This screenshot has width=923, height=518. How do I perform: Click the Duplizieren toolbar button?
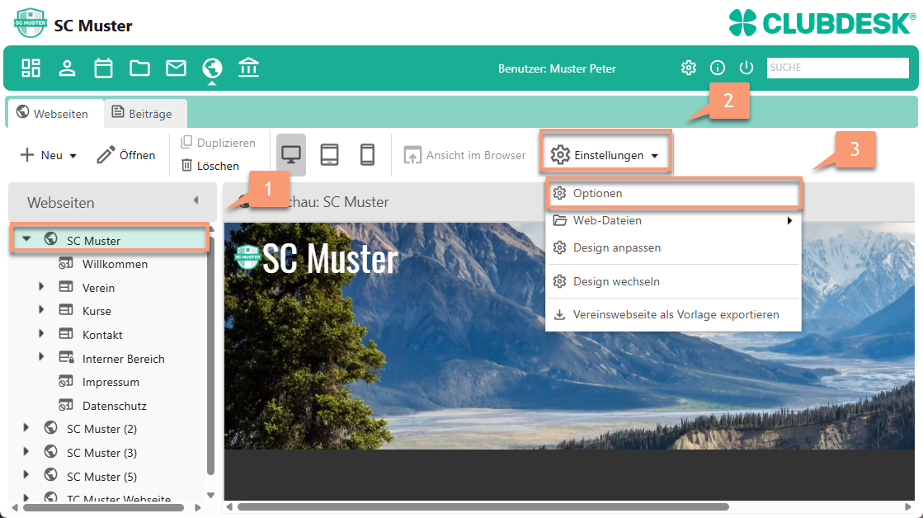(218, 143)
